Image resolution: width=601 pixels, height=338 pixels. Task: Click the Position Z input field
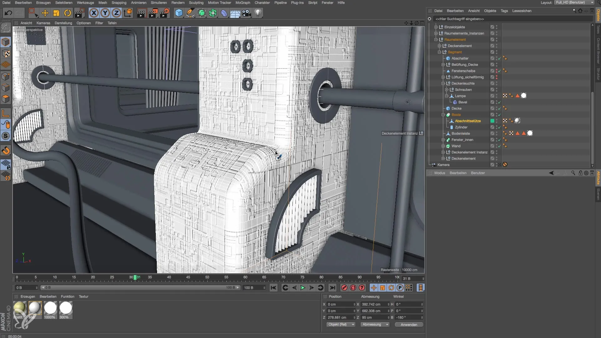(x=341, y=317)
